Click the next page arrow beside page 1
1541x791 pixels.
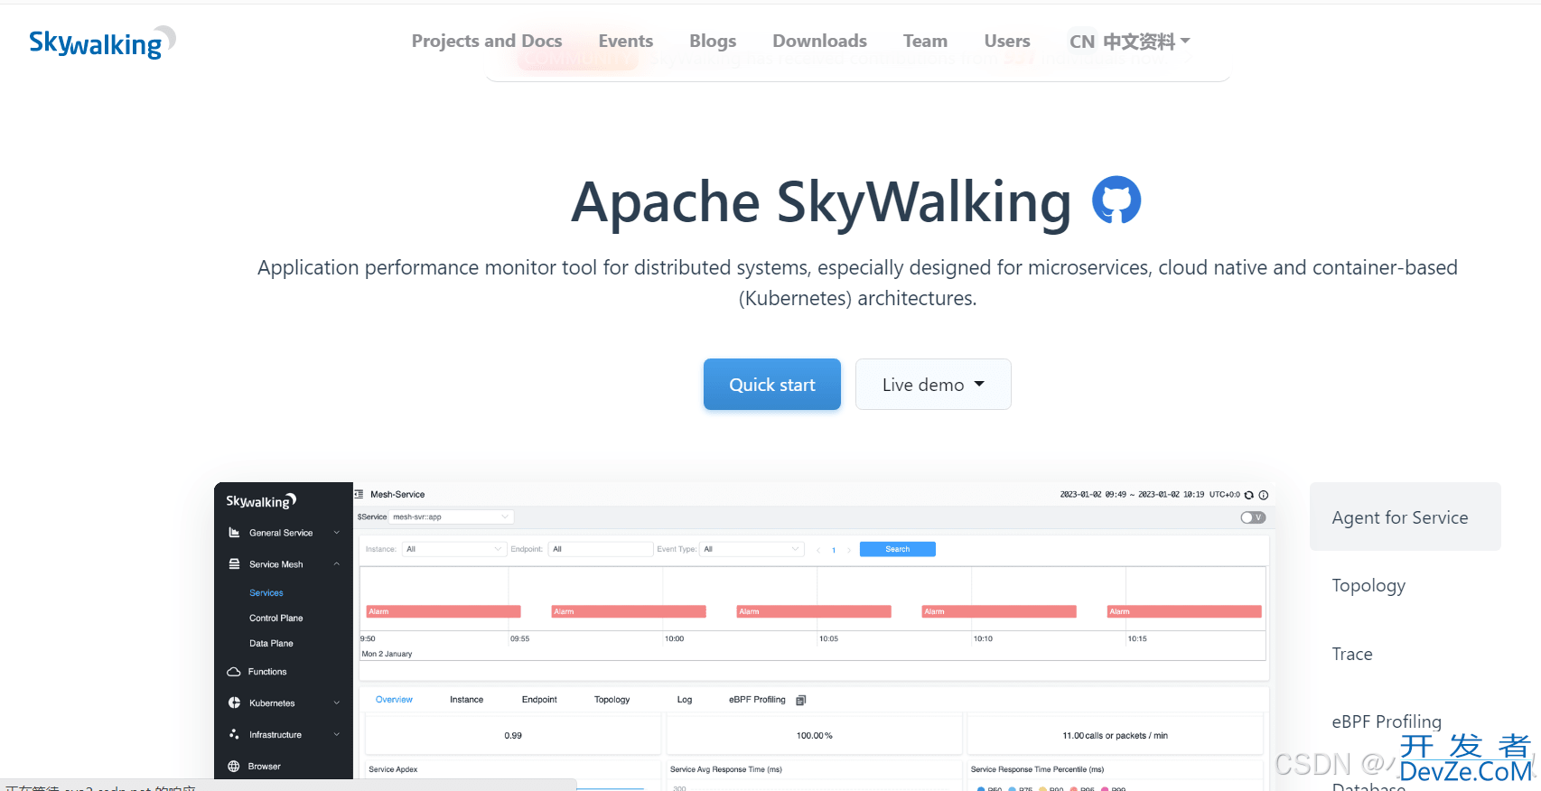click(849, 550)
